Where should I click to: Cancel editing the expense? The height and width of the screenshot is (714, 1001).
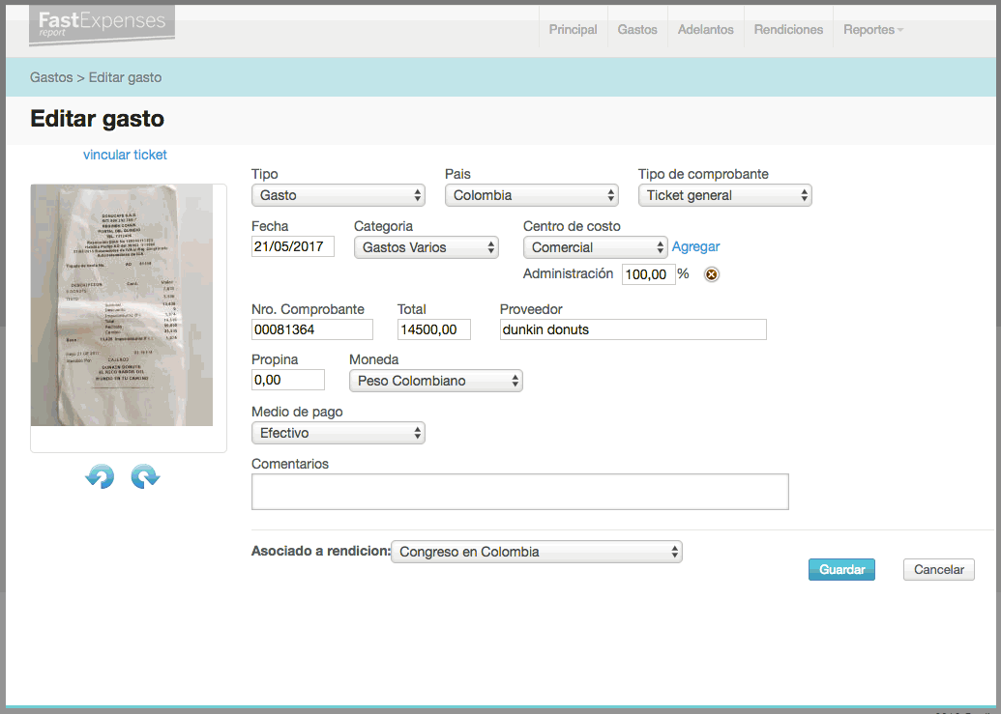click(939, 569)
